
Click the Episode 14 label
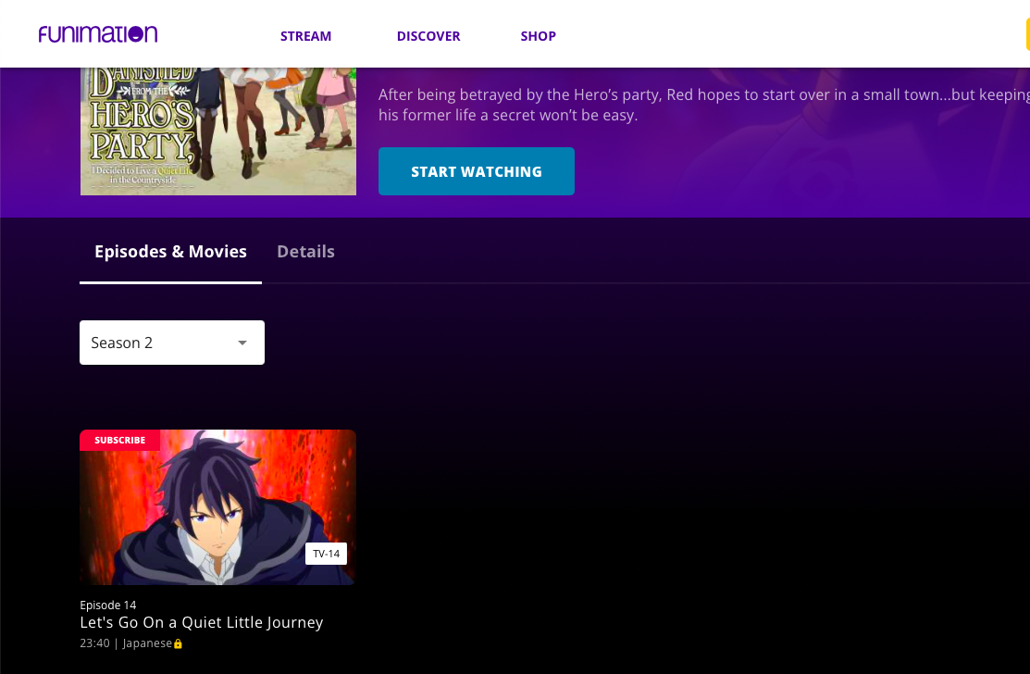[x=108, y=605]
